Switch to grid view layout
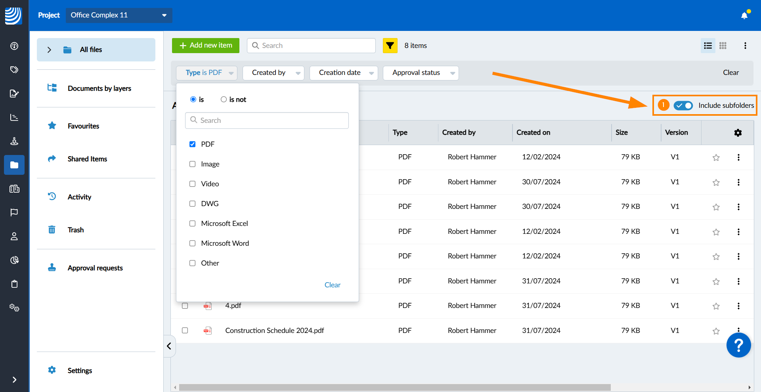This screenshot has height=392, width=761. [x=723, y=46]
